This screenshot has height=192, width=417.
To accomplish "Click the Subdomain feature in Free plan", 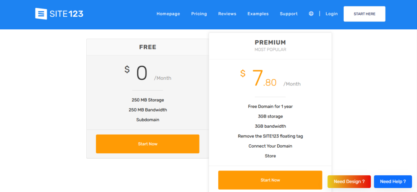I will point(147,120).
